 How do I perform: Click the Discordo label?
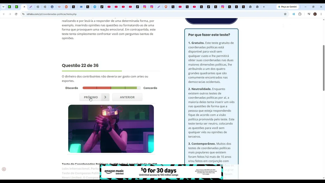[x=72, y=88]
